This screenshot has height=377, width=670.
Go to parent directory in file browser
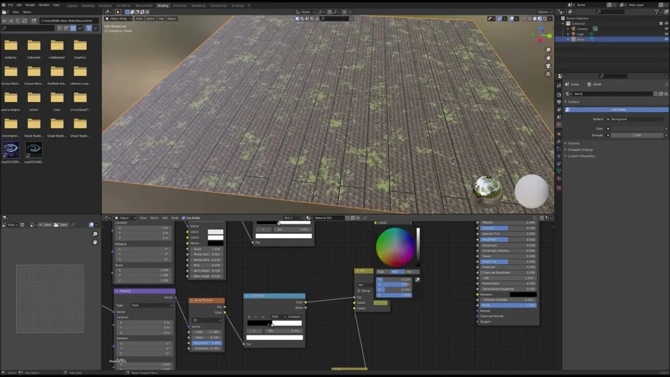pyautogui.click(x=17, y=20)
